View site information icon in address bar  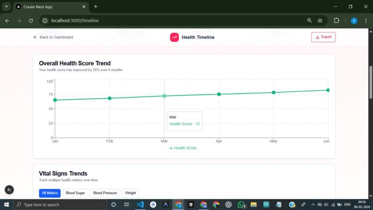coord(45,21)
